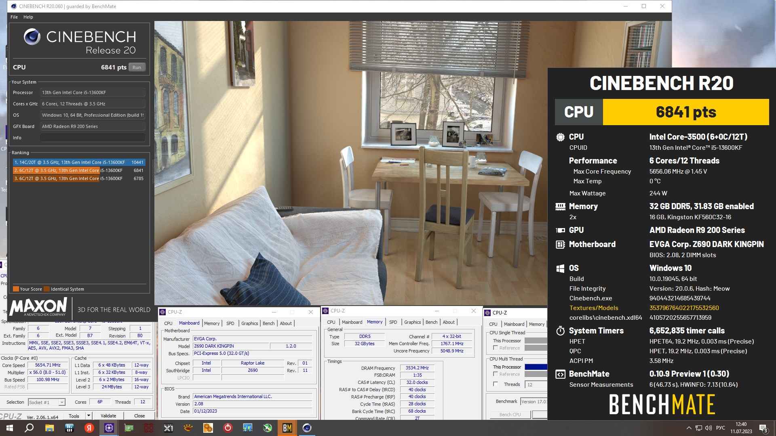Open taskbar search magnifier
776x436 pixels.
(x=29, y=428)
